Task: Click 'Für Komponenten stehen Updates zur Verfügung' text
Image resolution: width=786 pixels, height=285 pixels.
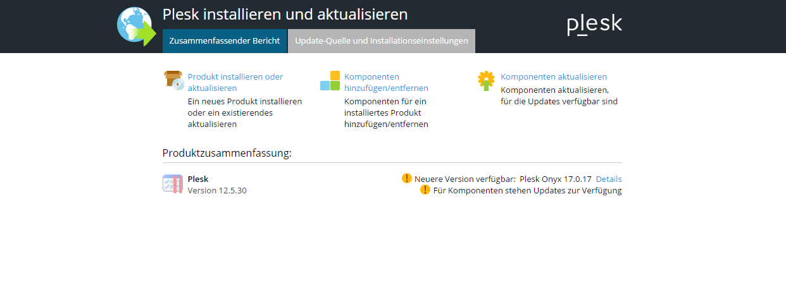Action: coord(528,190)
